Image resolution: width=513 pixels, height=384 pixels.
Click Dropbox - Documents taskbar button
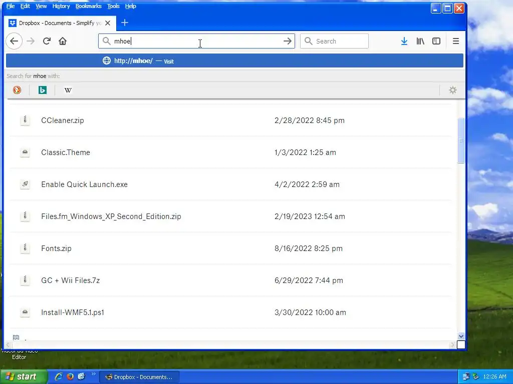(x=139, y=377)
